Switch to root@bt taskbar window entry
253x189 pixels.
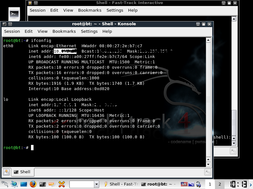159,184
